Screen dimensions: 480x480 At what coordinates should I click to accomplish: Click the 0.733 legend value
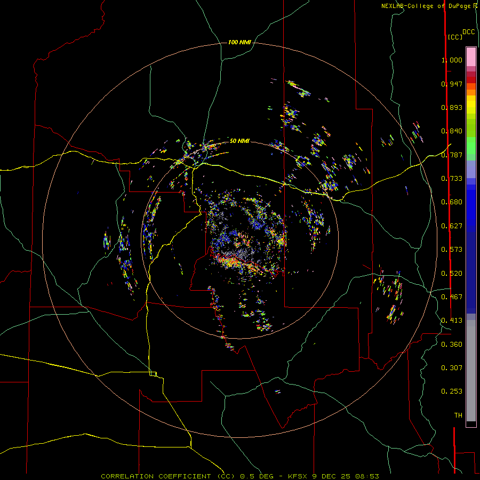[452, 179]
